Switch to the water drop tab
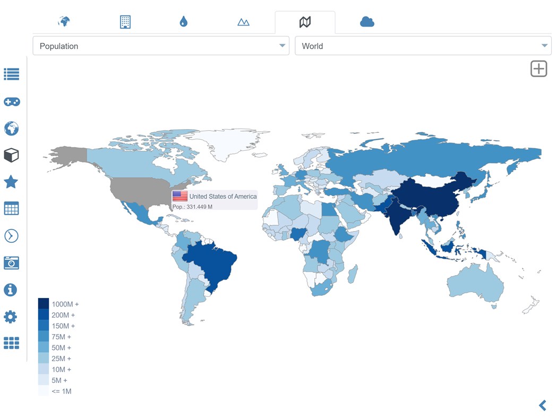Image resolution: width=557 pixels, height=418 pixels. (183, 21)
